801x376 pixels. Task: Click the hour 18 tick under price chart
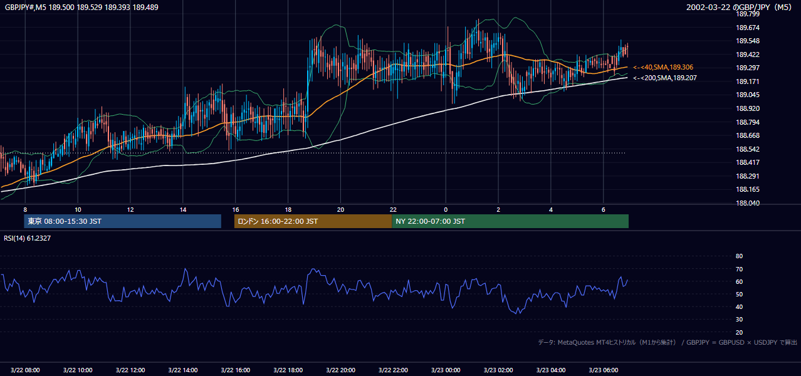pos(288,209)
